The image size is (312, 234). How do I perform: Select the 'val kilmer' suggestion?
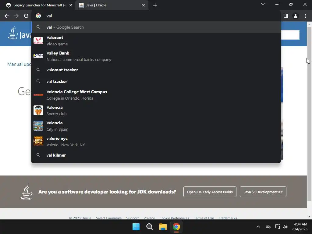[x=156, y=155]
